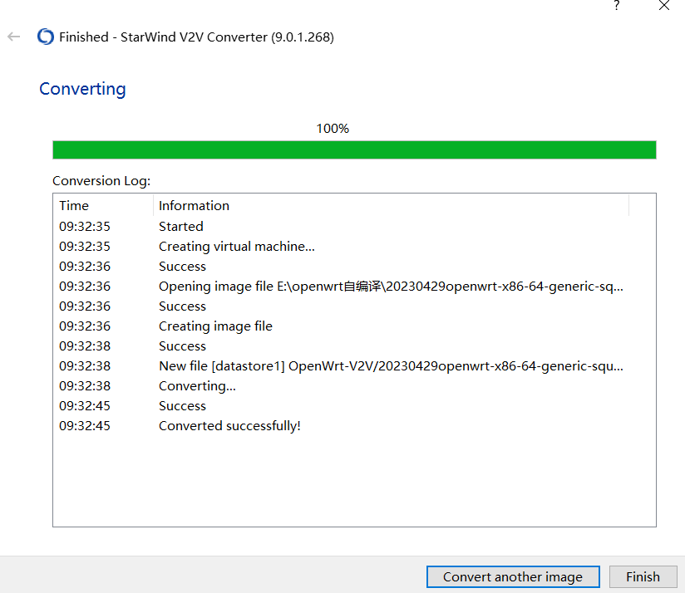Screen dimensions: 685x593
Task: Click the Finish button
Action: click(643, 577)
